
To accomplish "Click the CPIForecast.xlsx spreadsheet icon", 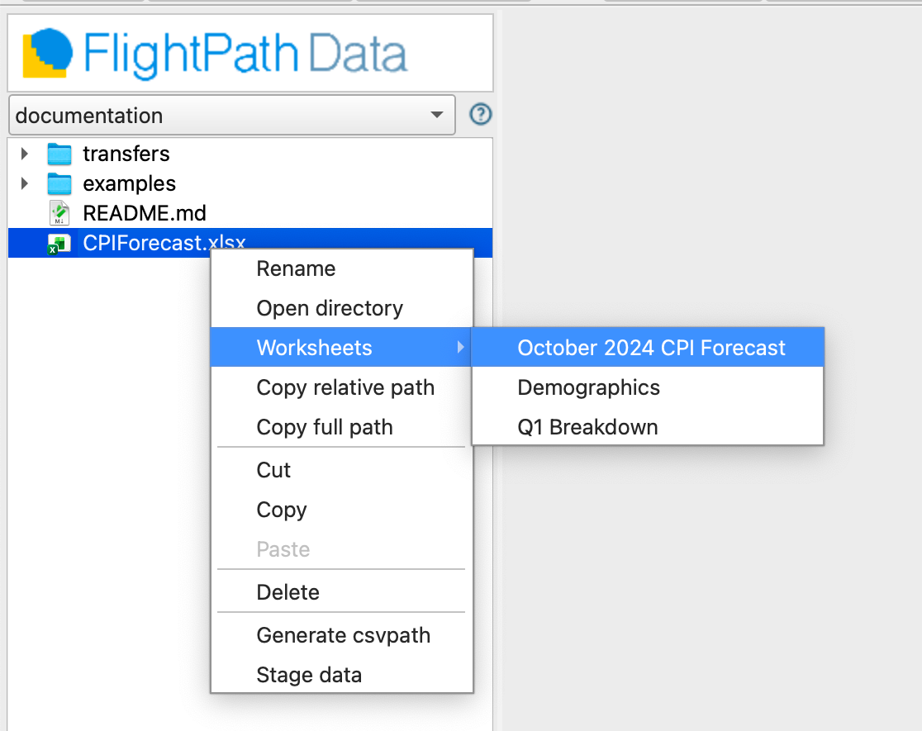I will pyautogui.click(x=59, y=244).
